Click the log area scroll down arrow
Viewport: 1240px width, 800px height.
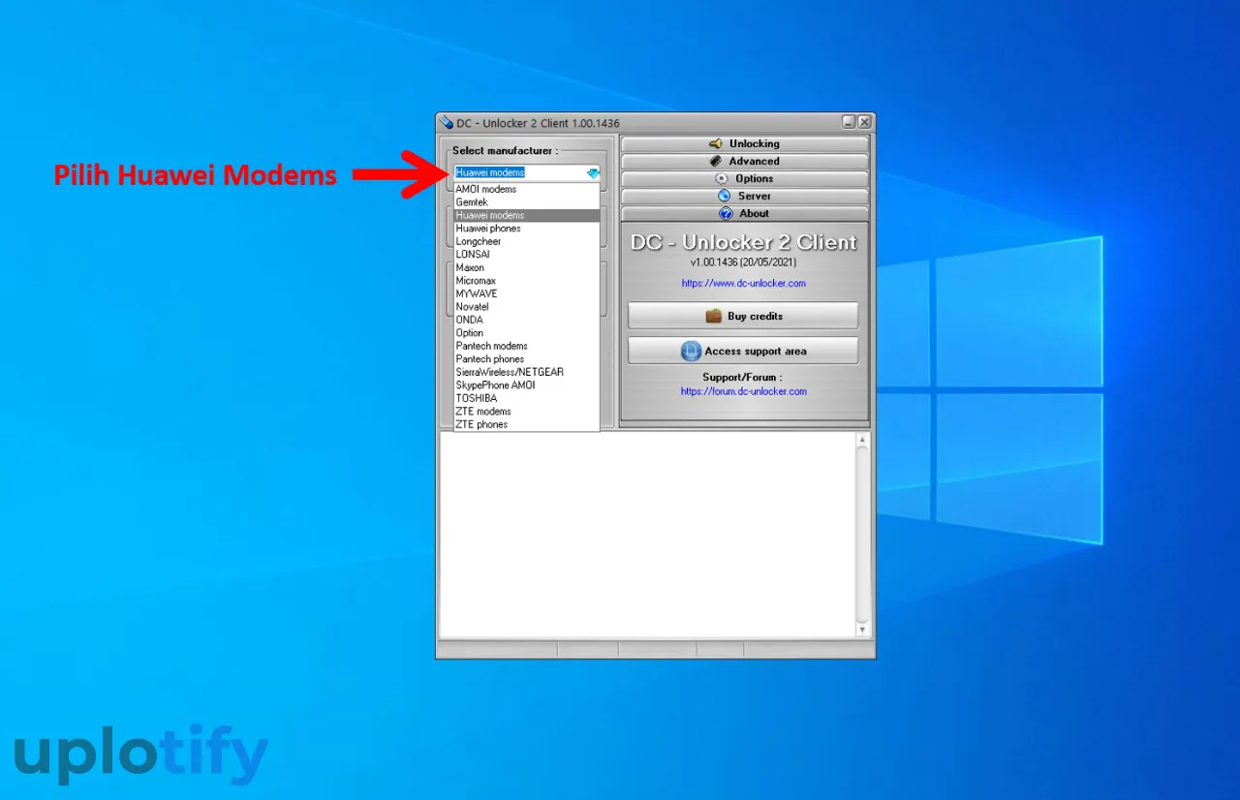coord(862,631)
